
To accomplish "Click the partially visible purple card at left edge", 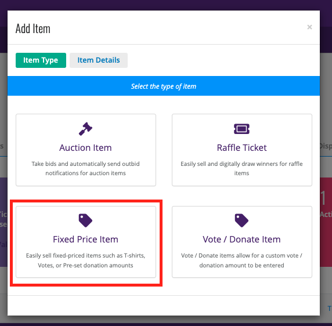I will pyautogui.click(x=3, y=222).
